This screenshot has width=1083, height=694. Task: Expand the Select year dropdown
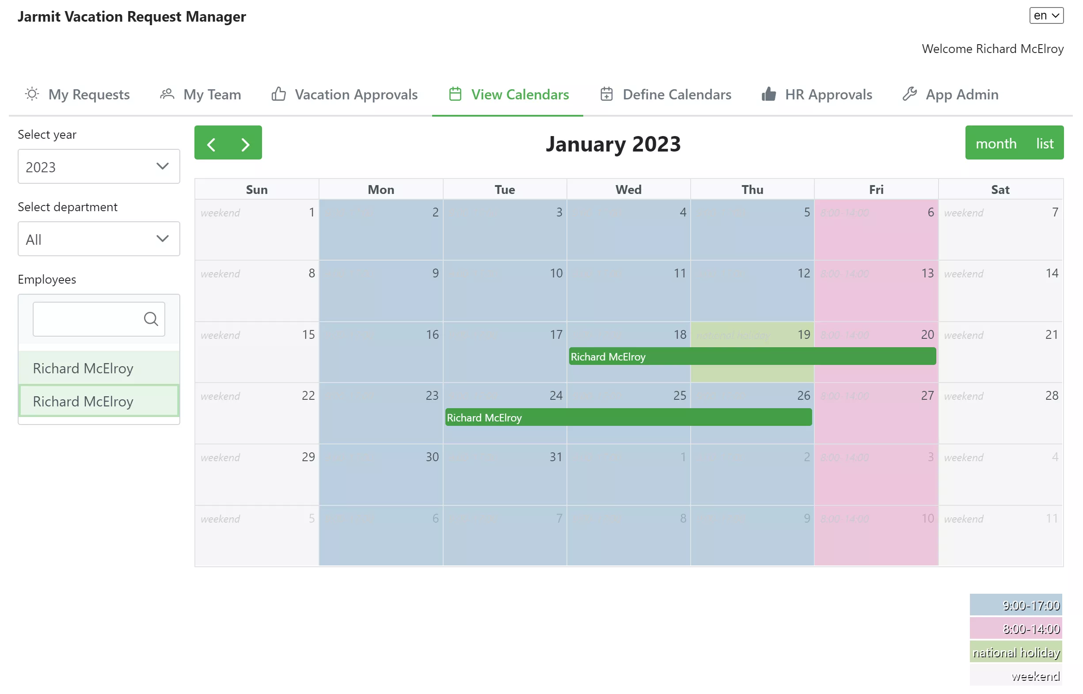pos(163,167)
